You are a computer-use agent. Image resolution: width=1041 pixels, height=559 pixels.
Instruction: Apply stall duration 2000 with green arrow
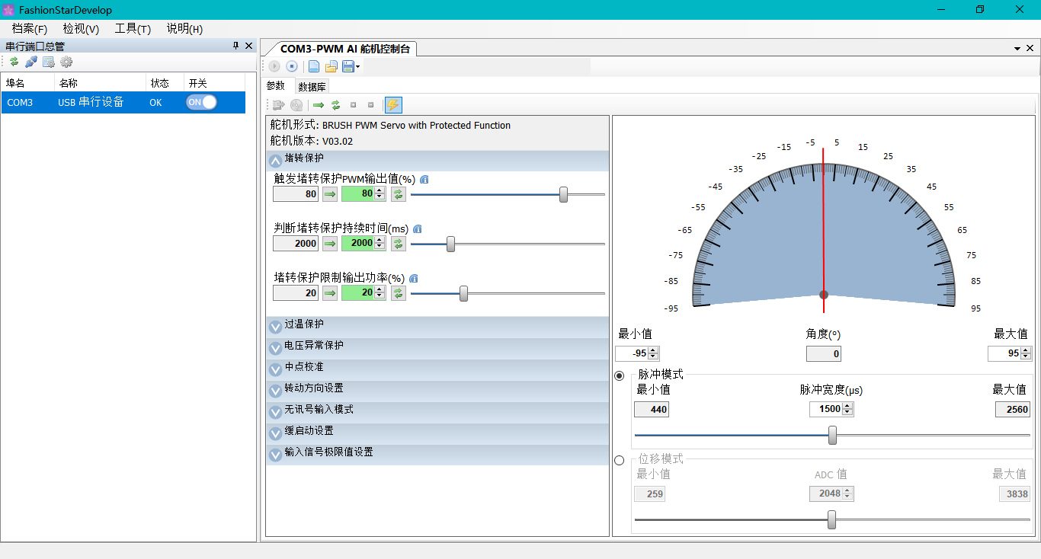point(330,244)
